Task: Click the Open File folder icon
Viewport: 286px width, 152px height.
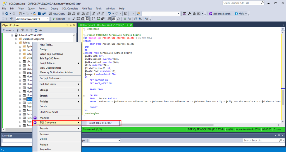Action: pyautogui.click(x=35, y=14)
